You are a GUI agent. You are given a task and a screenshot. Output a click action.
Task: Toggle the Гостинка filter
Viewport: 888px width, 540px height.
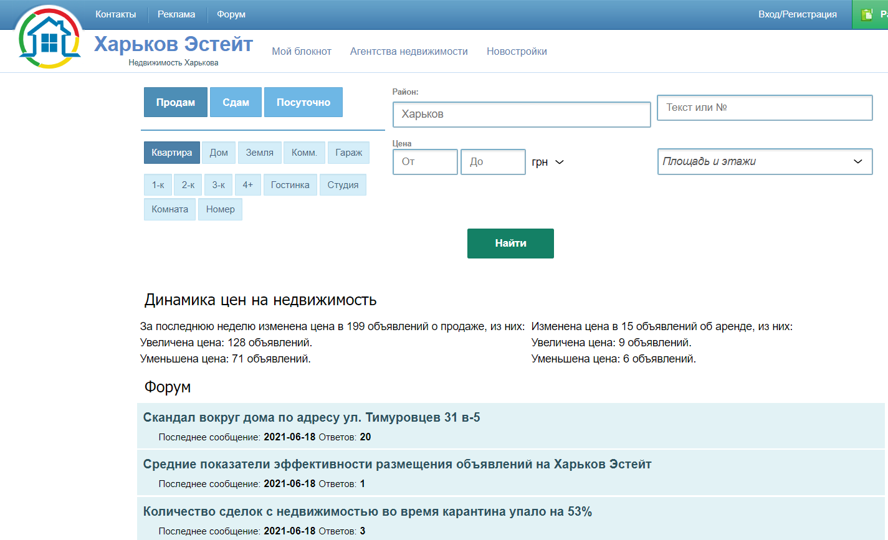290,185
